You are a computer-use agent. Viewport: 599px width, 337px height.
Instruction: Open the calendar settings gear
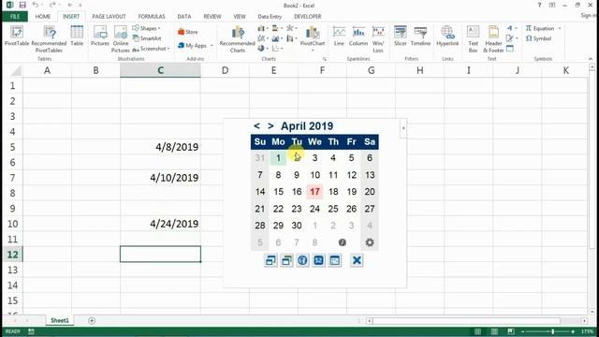coord(370,242)
